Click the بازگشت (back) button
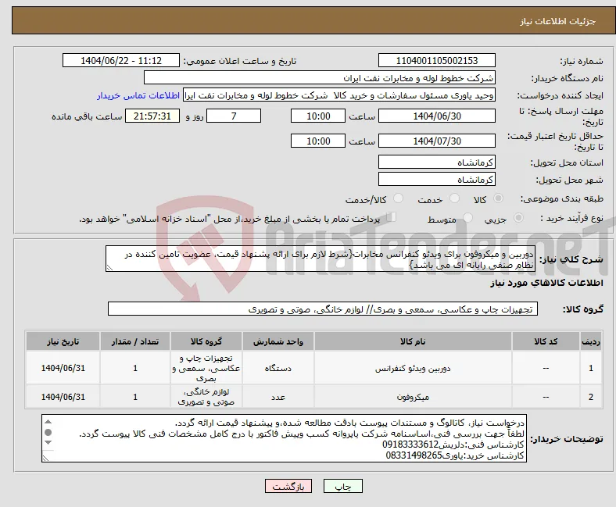 click(288, 486)
